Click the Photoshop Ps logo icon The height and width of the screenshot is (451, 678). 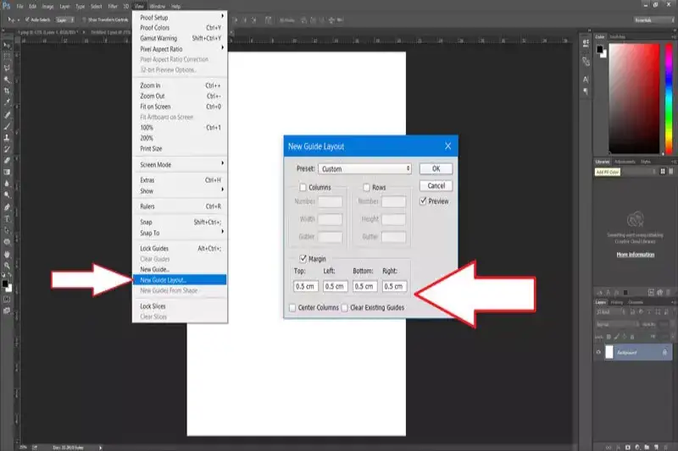(8, 6)
